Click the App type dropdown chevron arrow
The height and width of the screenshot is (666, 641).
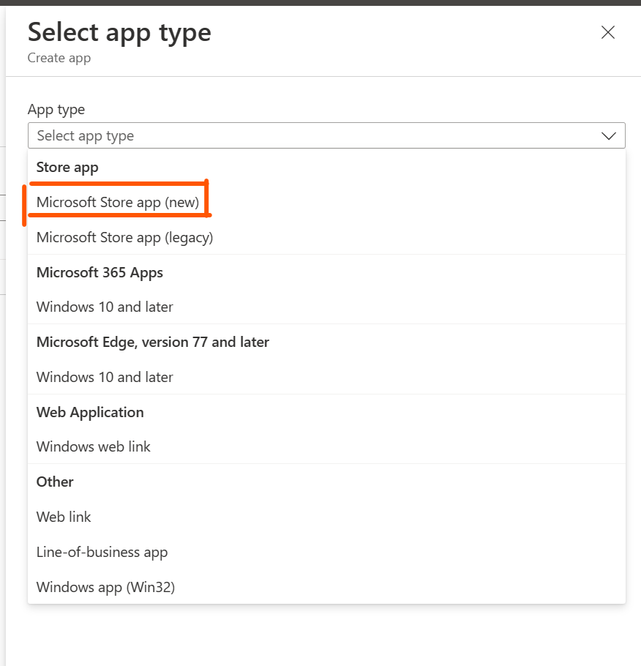608,136
